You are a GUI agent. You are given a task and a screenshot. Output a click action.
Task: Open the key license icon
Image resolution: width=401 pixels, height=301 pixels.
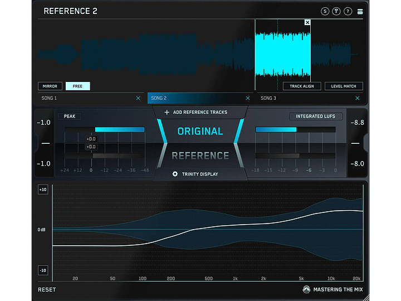click(x=336, y=11)
